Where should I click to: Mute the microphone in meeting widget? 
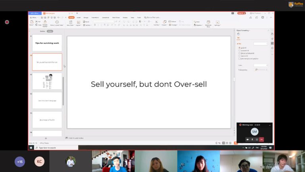tap(252, 139)
